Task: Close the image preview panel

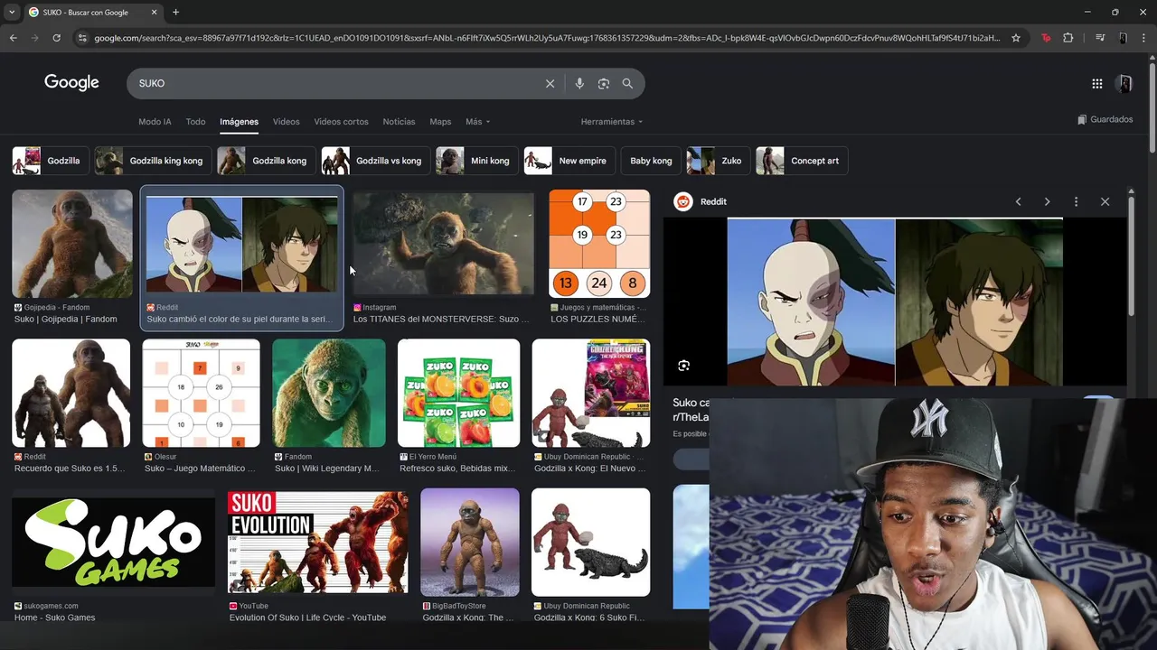Action: pyautogui.click(x=1105, y=201)
